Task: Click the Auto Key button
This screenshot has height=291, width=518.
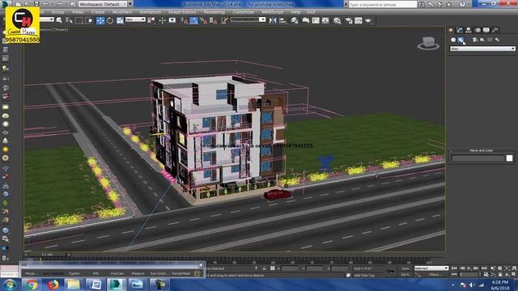Action: click(405, 268)
